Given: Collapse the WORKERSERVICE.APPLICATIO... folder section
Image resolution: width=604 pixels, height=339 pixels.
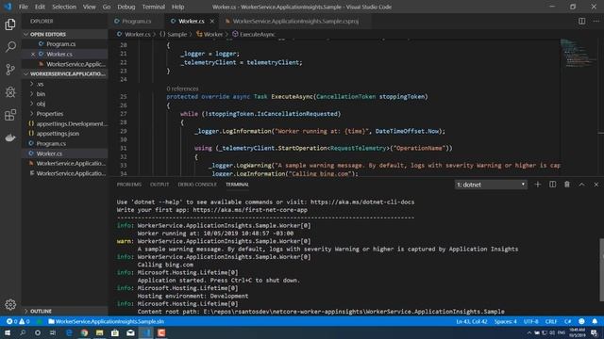Looking at the screenshot, I should click(x=65, y=73).
